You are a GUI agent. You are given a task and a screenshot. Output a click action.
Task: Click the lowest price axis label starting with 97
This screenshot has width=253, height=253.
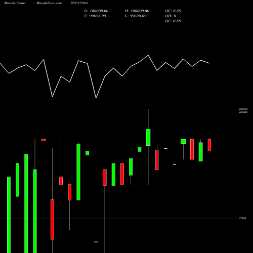point(242,218)
